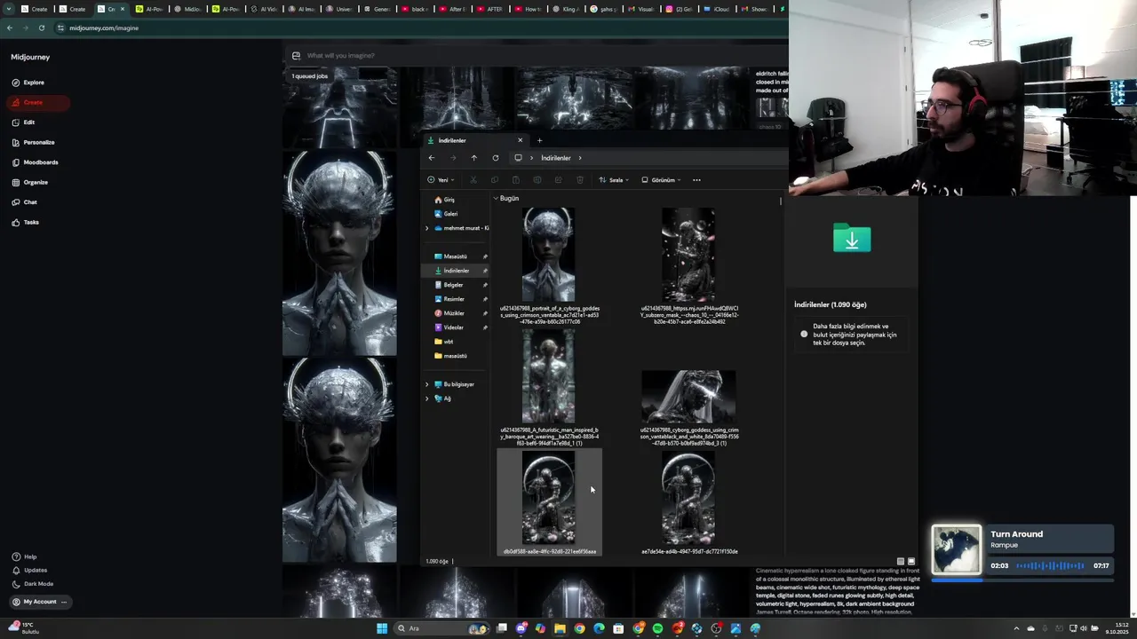Go back in the browser
Viewport: 1137px width, 639px height.
pyautogui.click(x=10, y=28)
